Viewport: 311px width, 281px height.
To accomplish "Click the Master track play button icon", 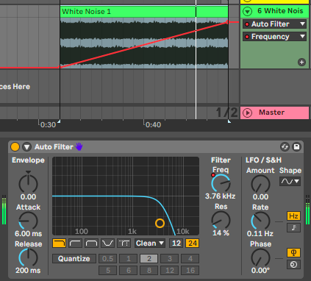I will 247,113.
